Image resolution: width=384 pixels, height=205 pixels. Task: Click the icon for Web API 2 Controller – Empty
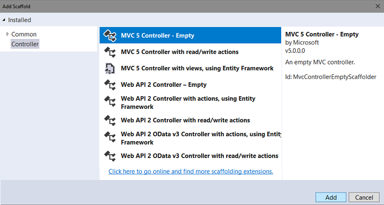pos(110,85)
